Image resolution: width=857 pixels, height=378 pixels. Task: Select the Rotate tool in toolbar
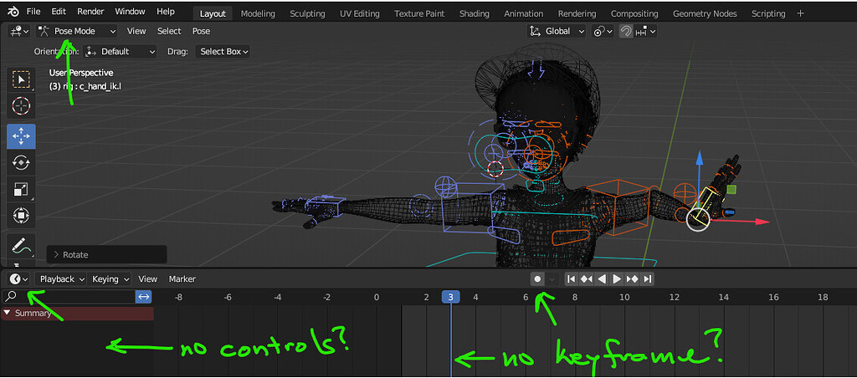[21, 162]
